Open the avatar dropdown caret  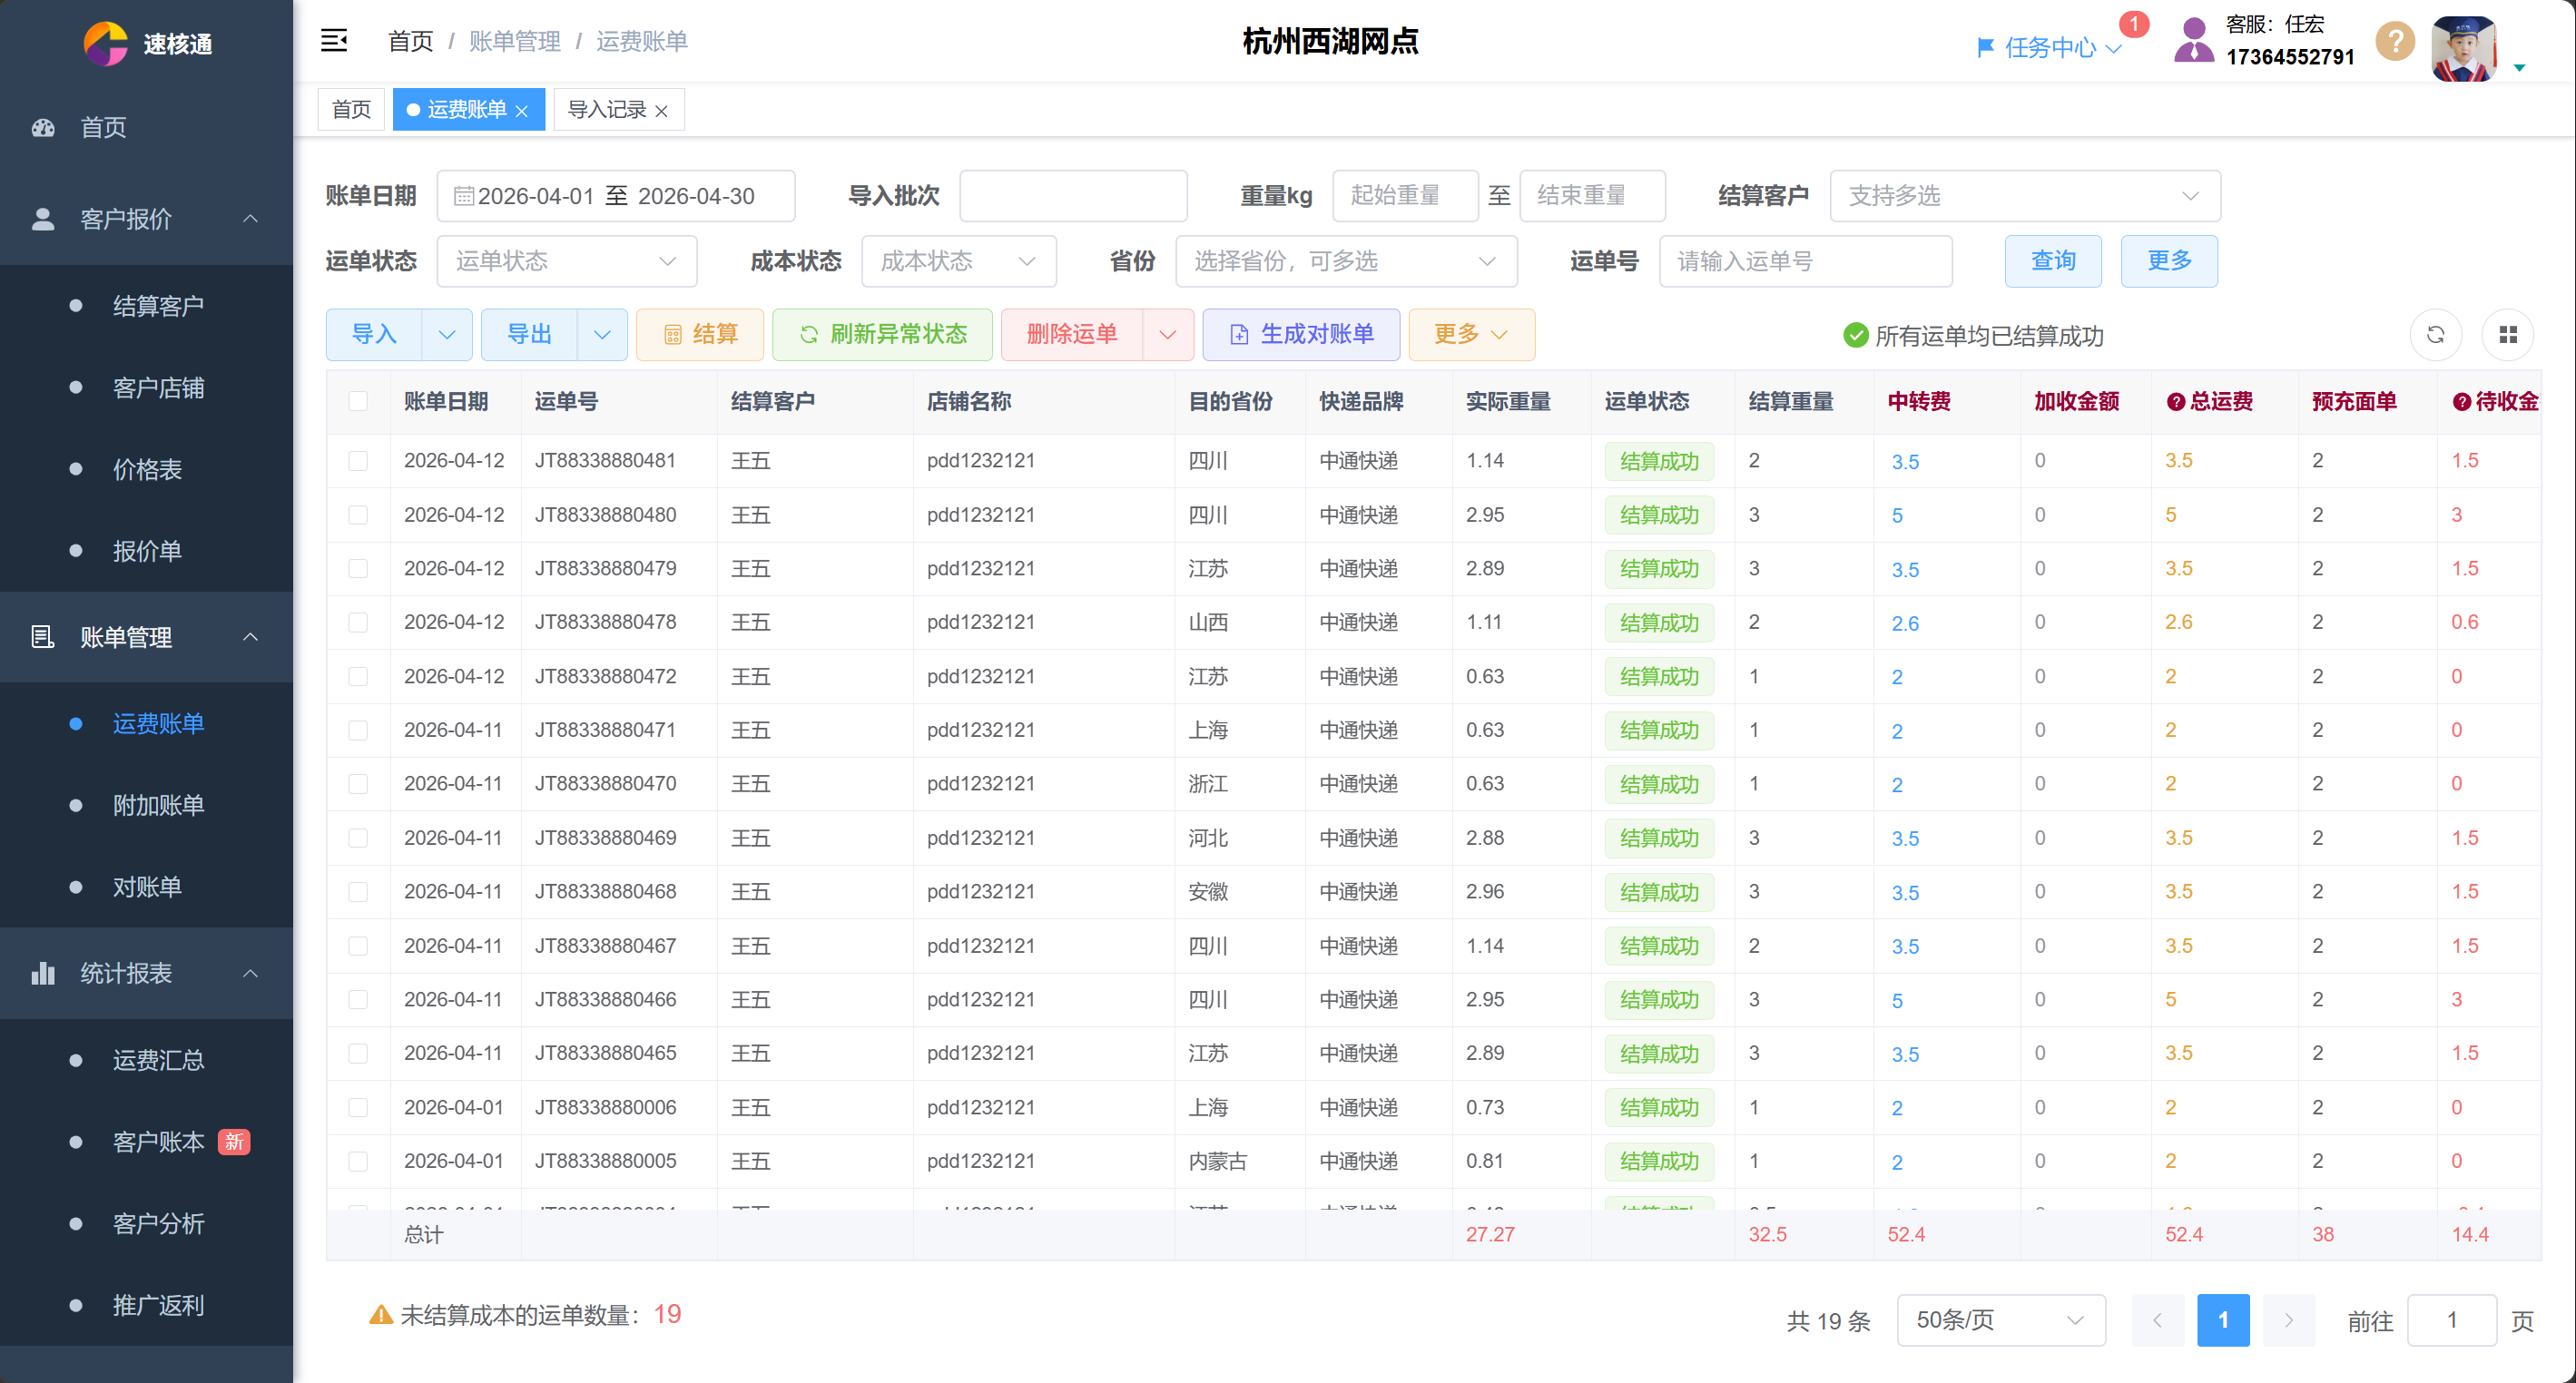click(x=2520, y=67)
